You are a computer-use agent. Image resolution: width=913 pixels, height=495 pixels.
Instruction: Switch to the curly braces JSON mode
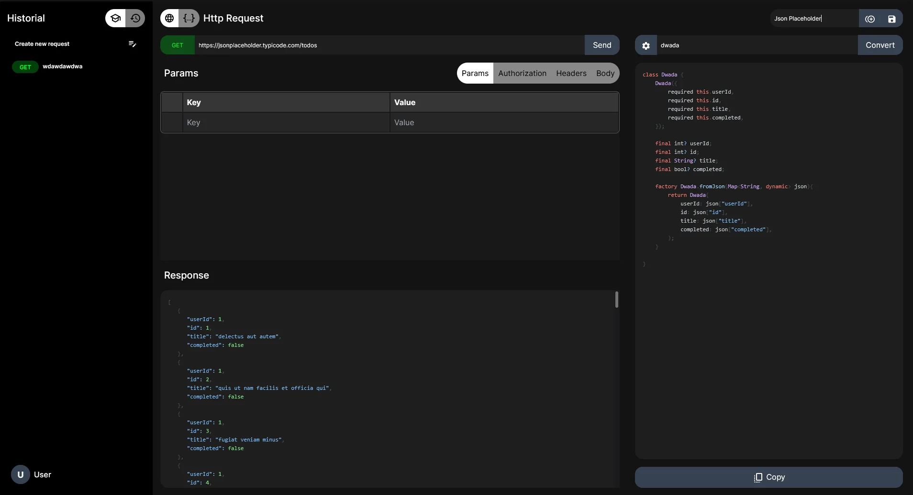(189, 18)
